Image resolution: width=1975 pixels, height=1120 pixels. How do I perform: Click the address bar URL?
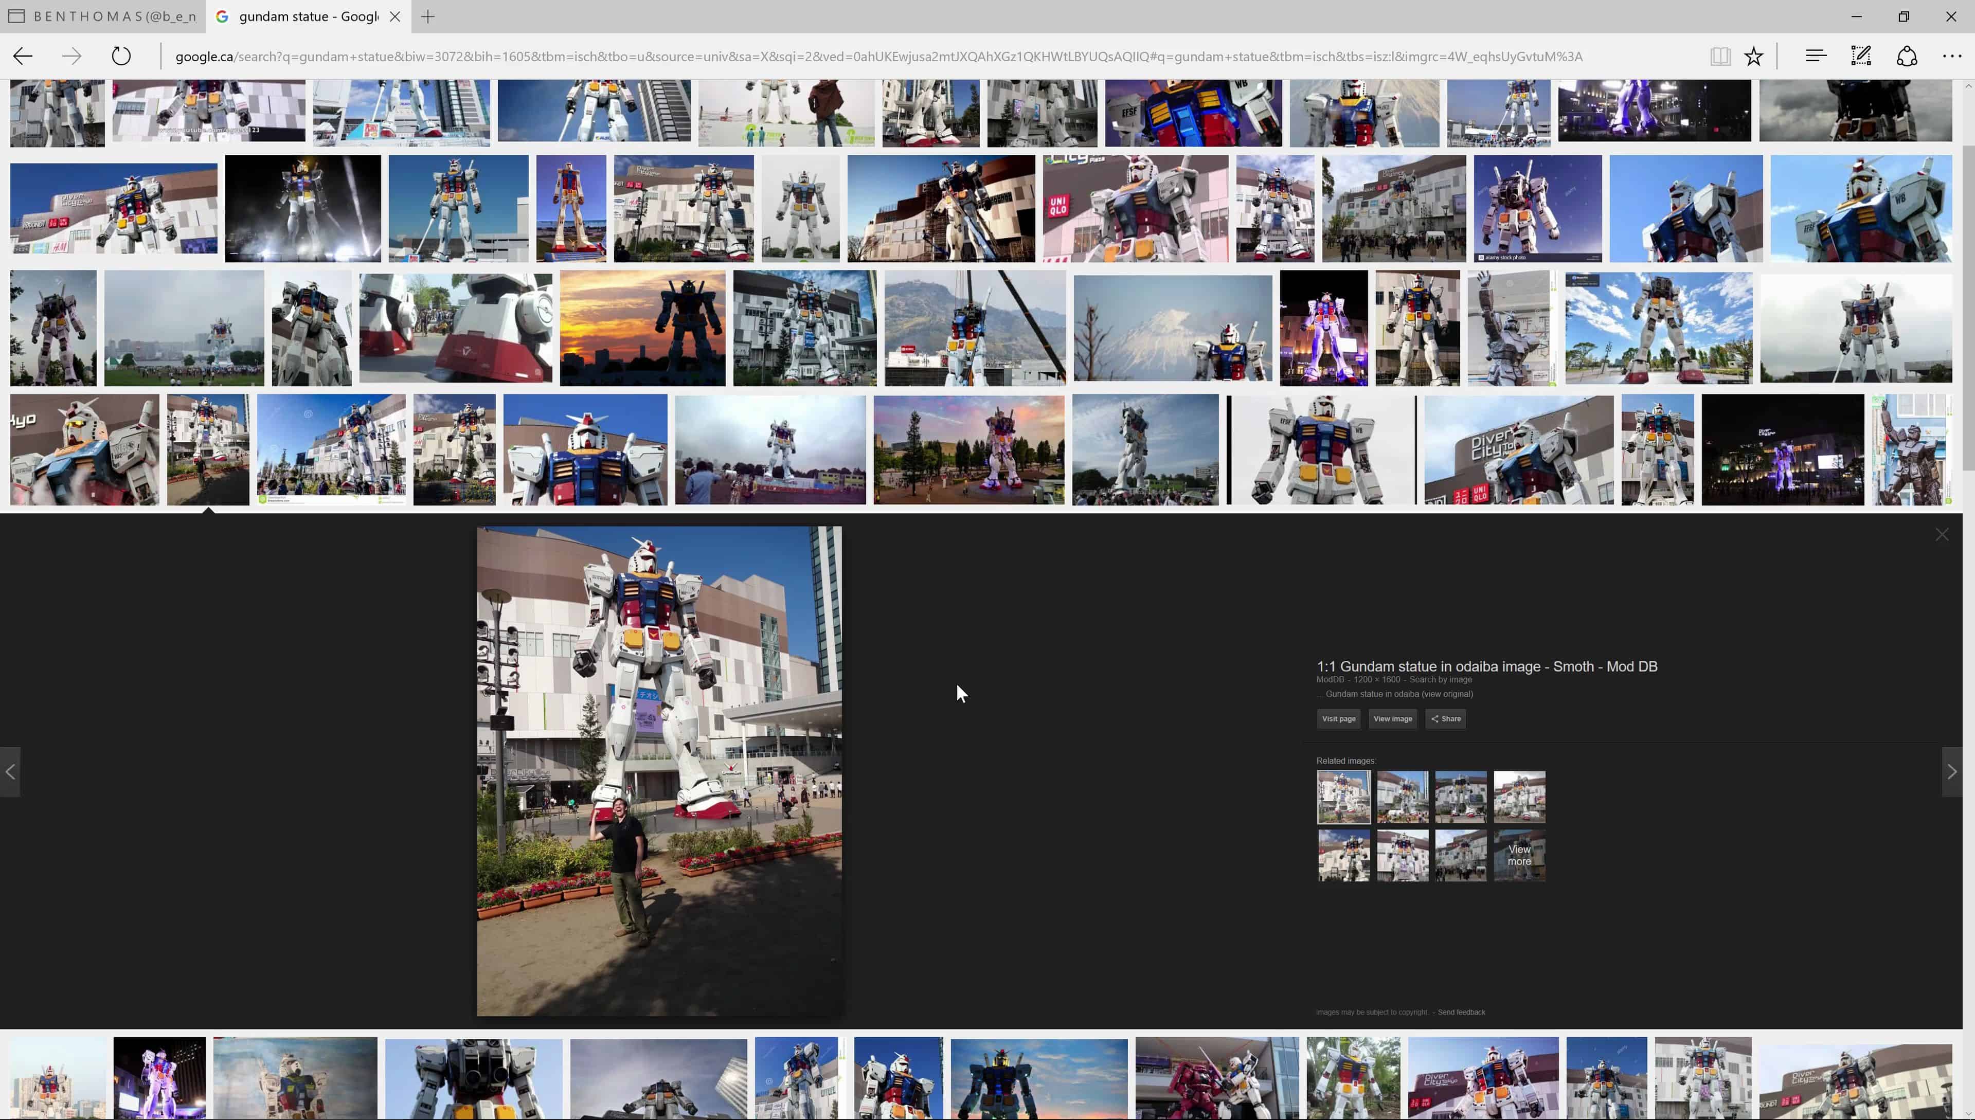[878, 56]
